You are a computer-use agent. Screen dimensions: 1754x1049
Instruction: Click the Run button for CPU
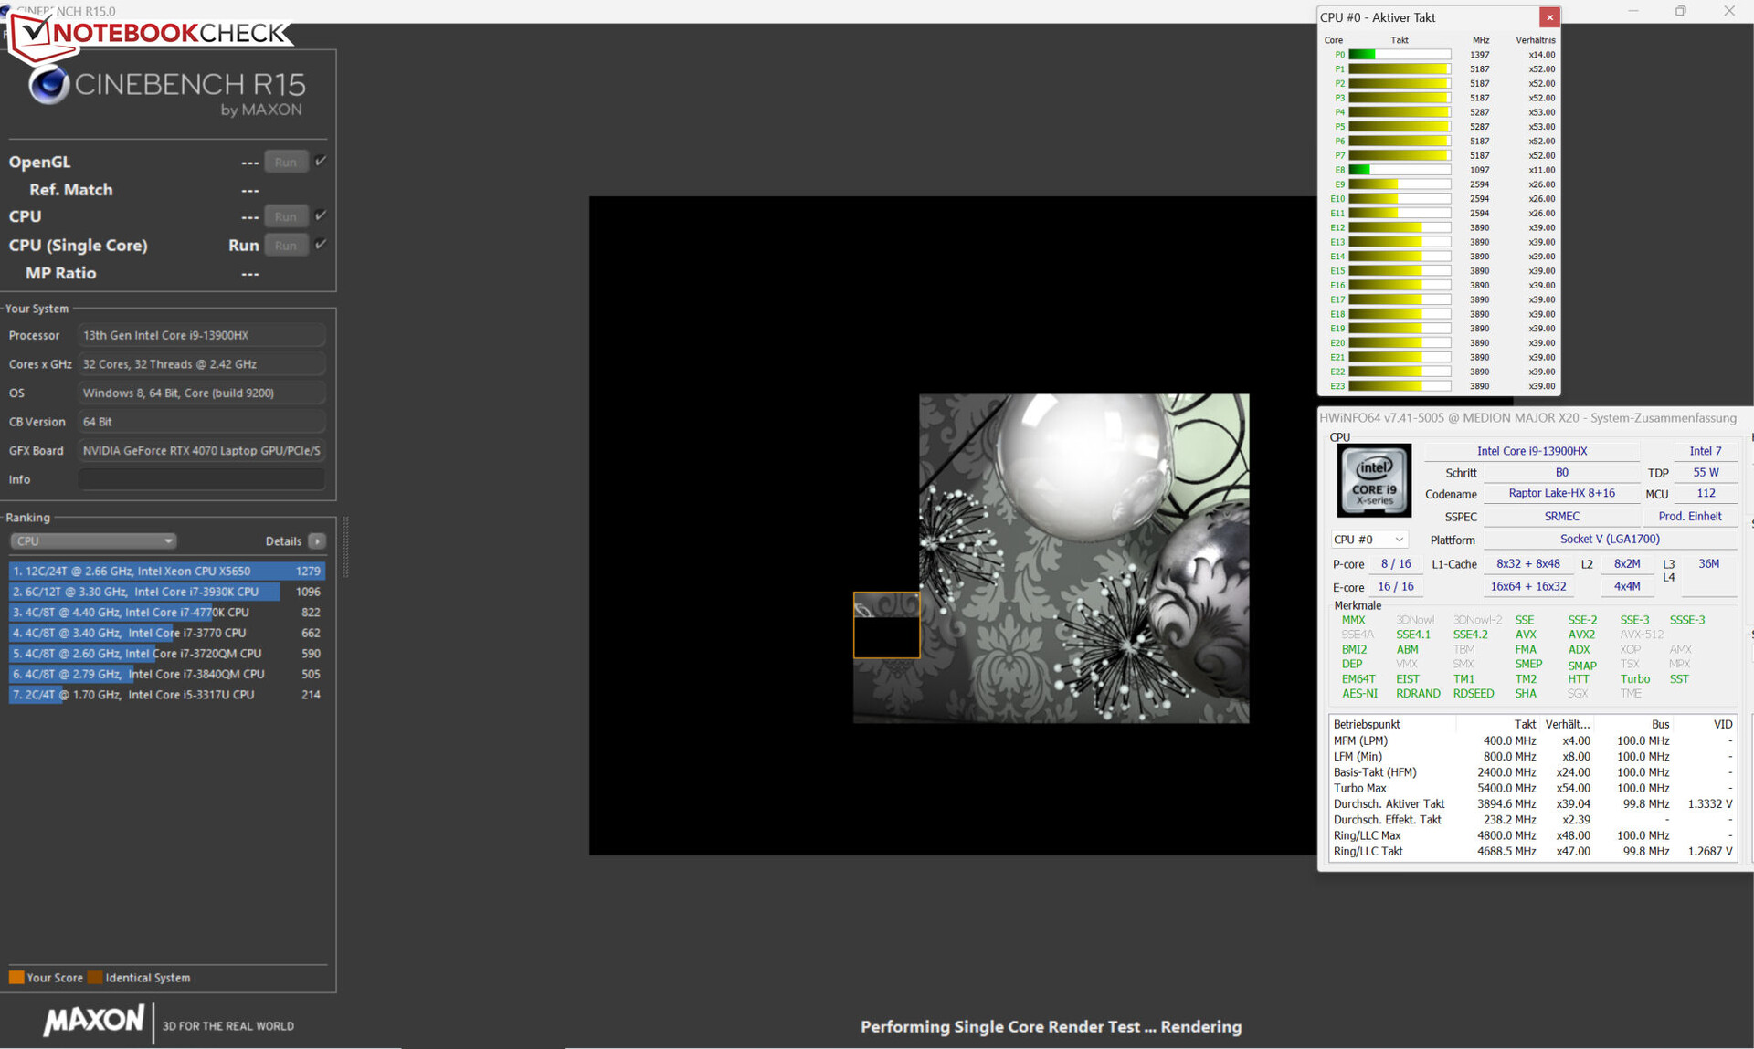(x=285, y=216)
